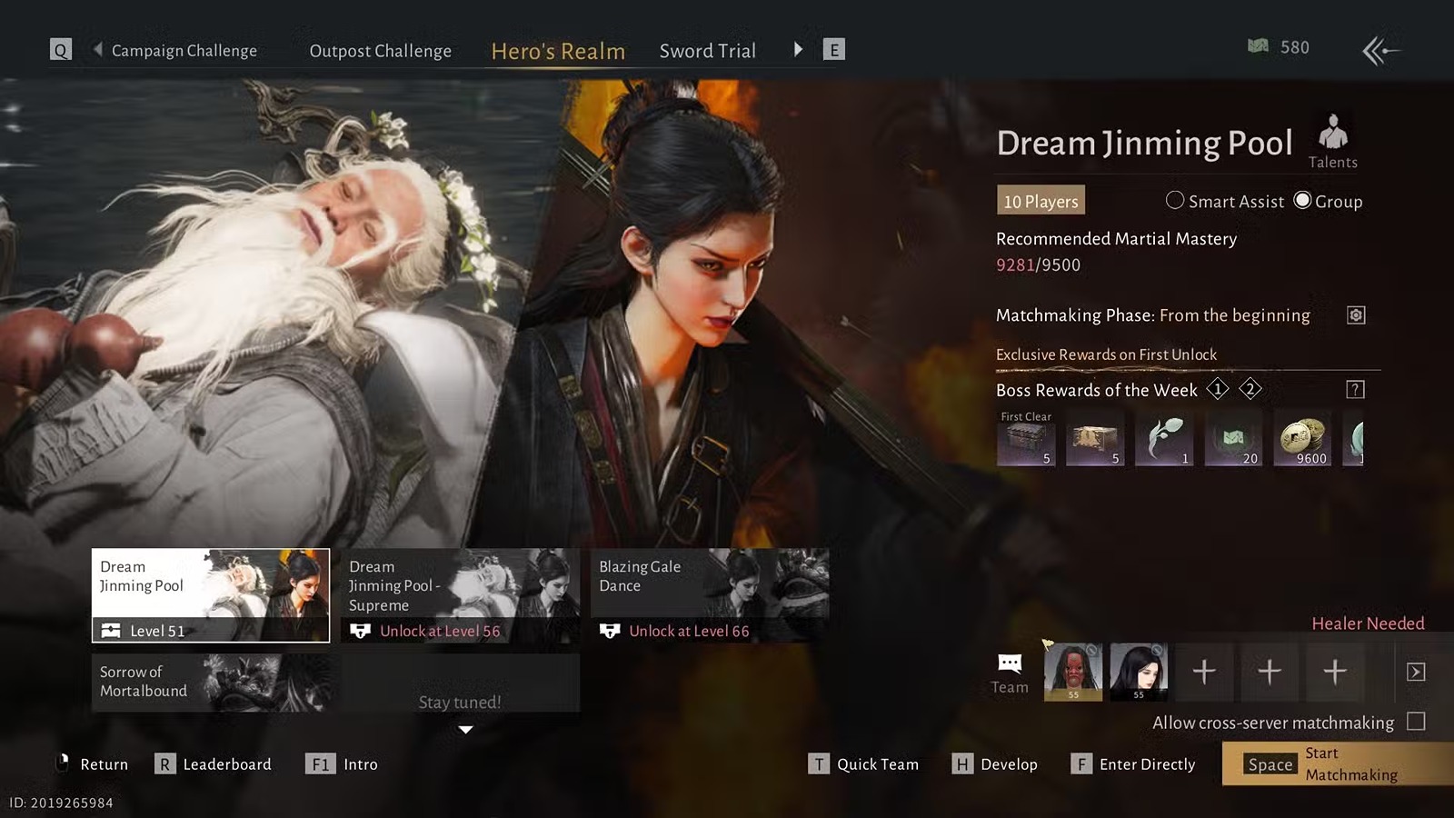Select the Sorrow of Mortalbound dungeon
This screenshot has width=1454, height=818.
[x=210, y=682]
